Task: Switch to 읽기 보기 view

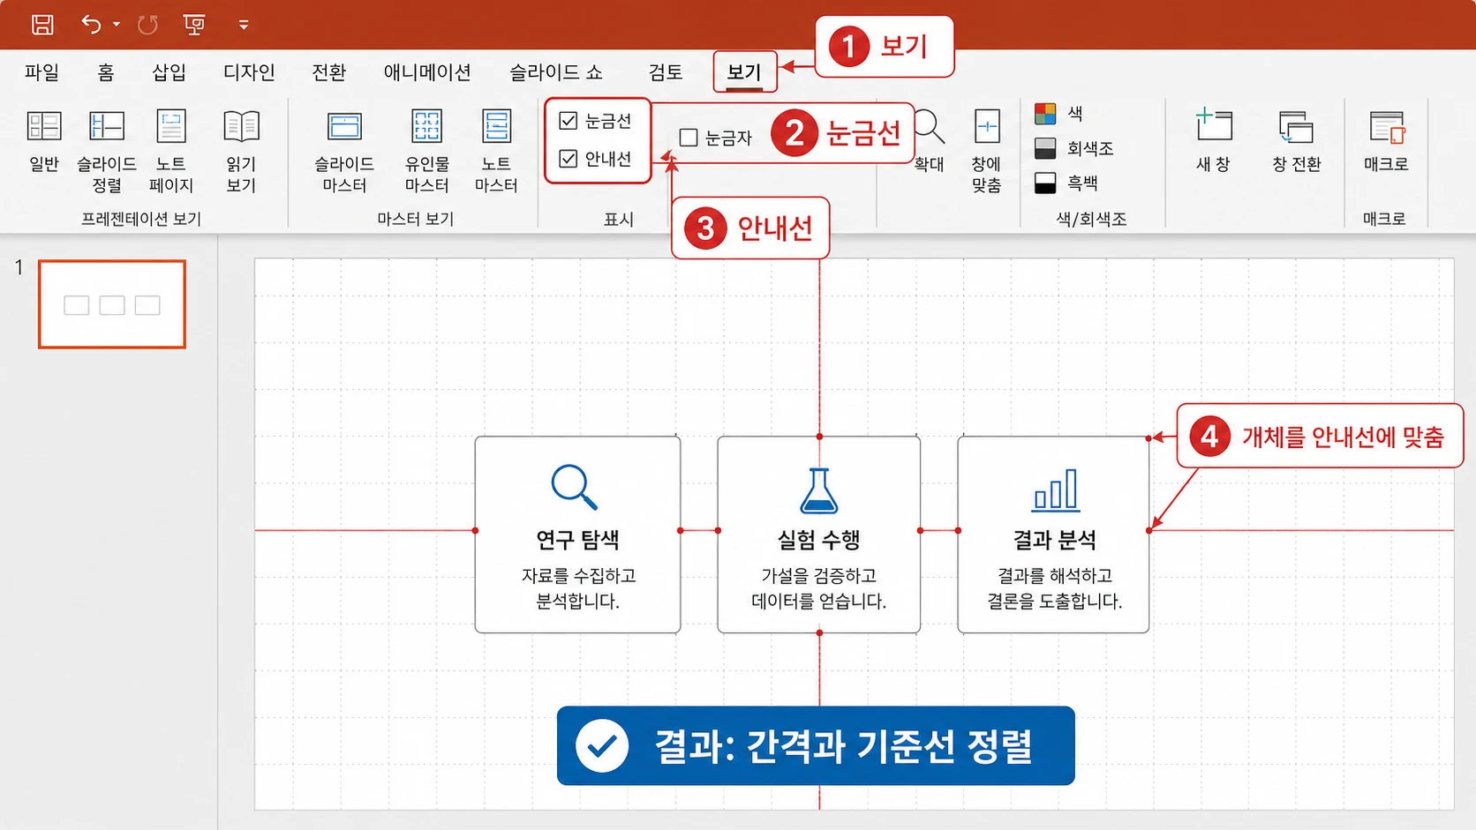Action: click(241, 151)
